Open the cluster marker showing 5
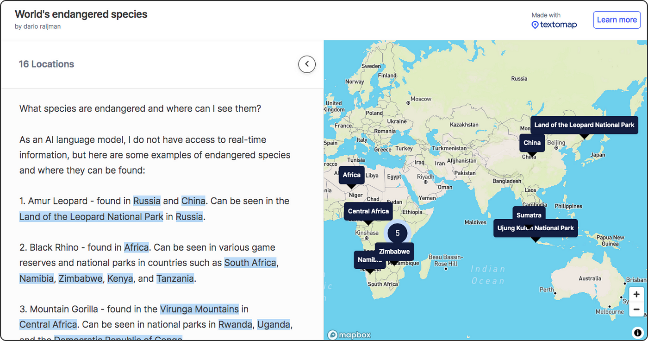Screen dimensions: 648x341 [397, 233]
